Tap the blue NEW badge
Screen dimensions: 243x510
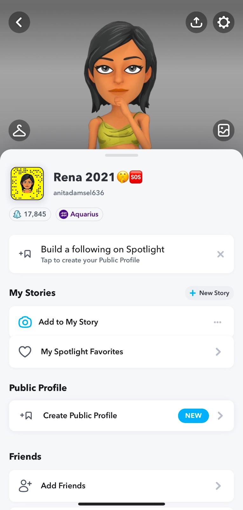coord(193,416)
